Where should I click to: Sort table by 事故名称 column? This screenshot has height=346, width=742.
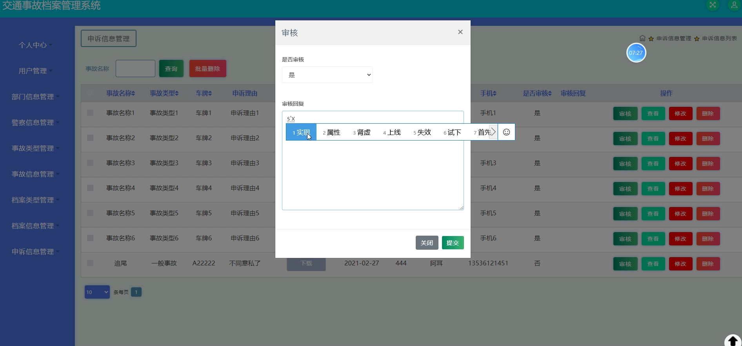click(120, 93)
